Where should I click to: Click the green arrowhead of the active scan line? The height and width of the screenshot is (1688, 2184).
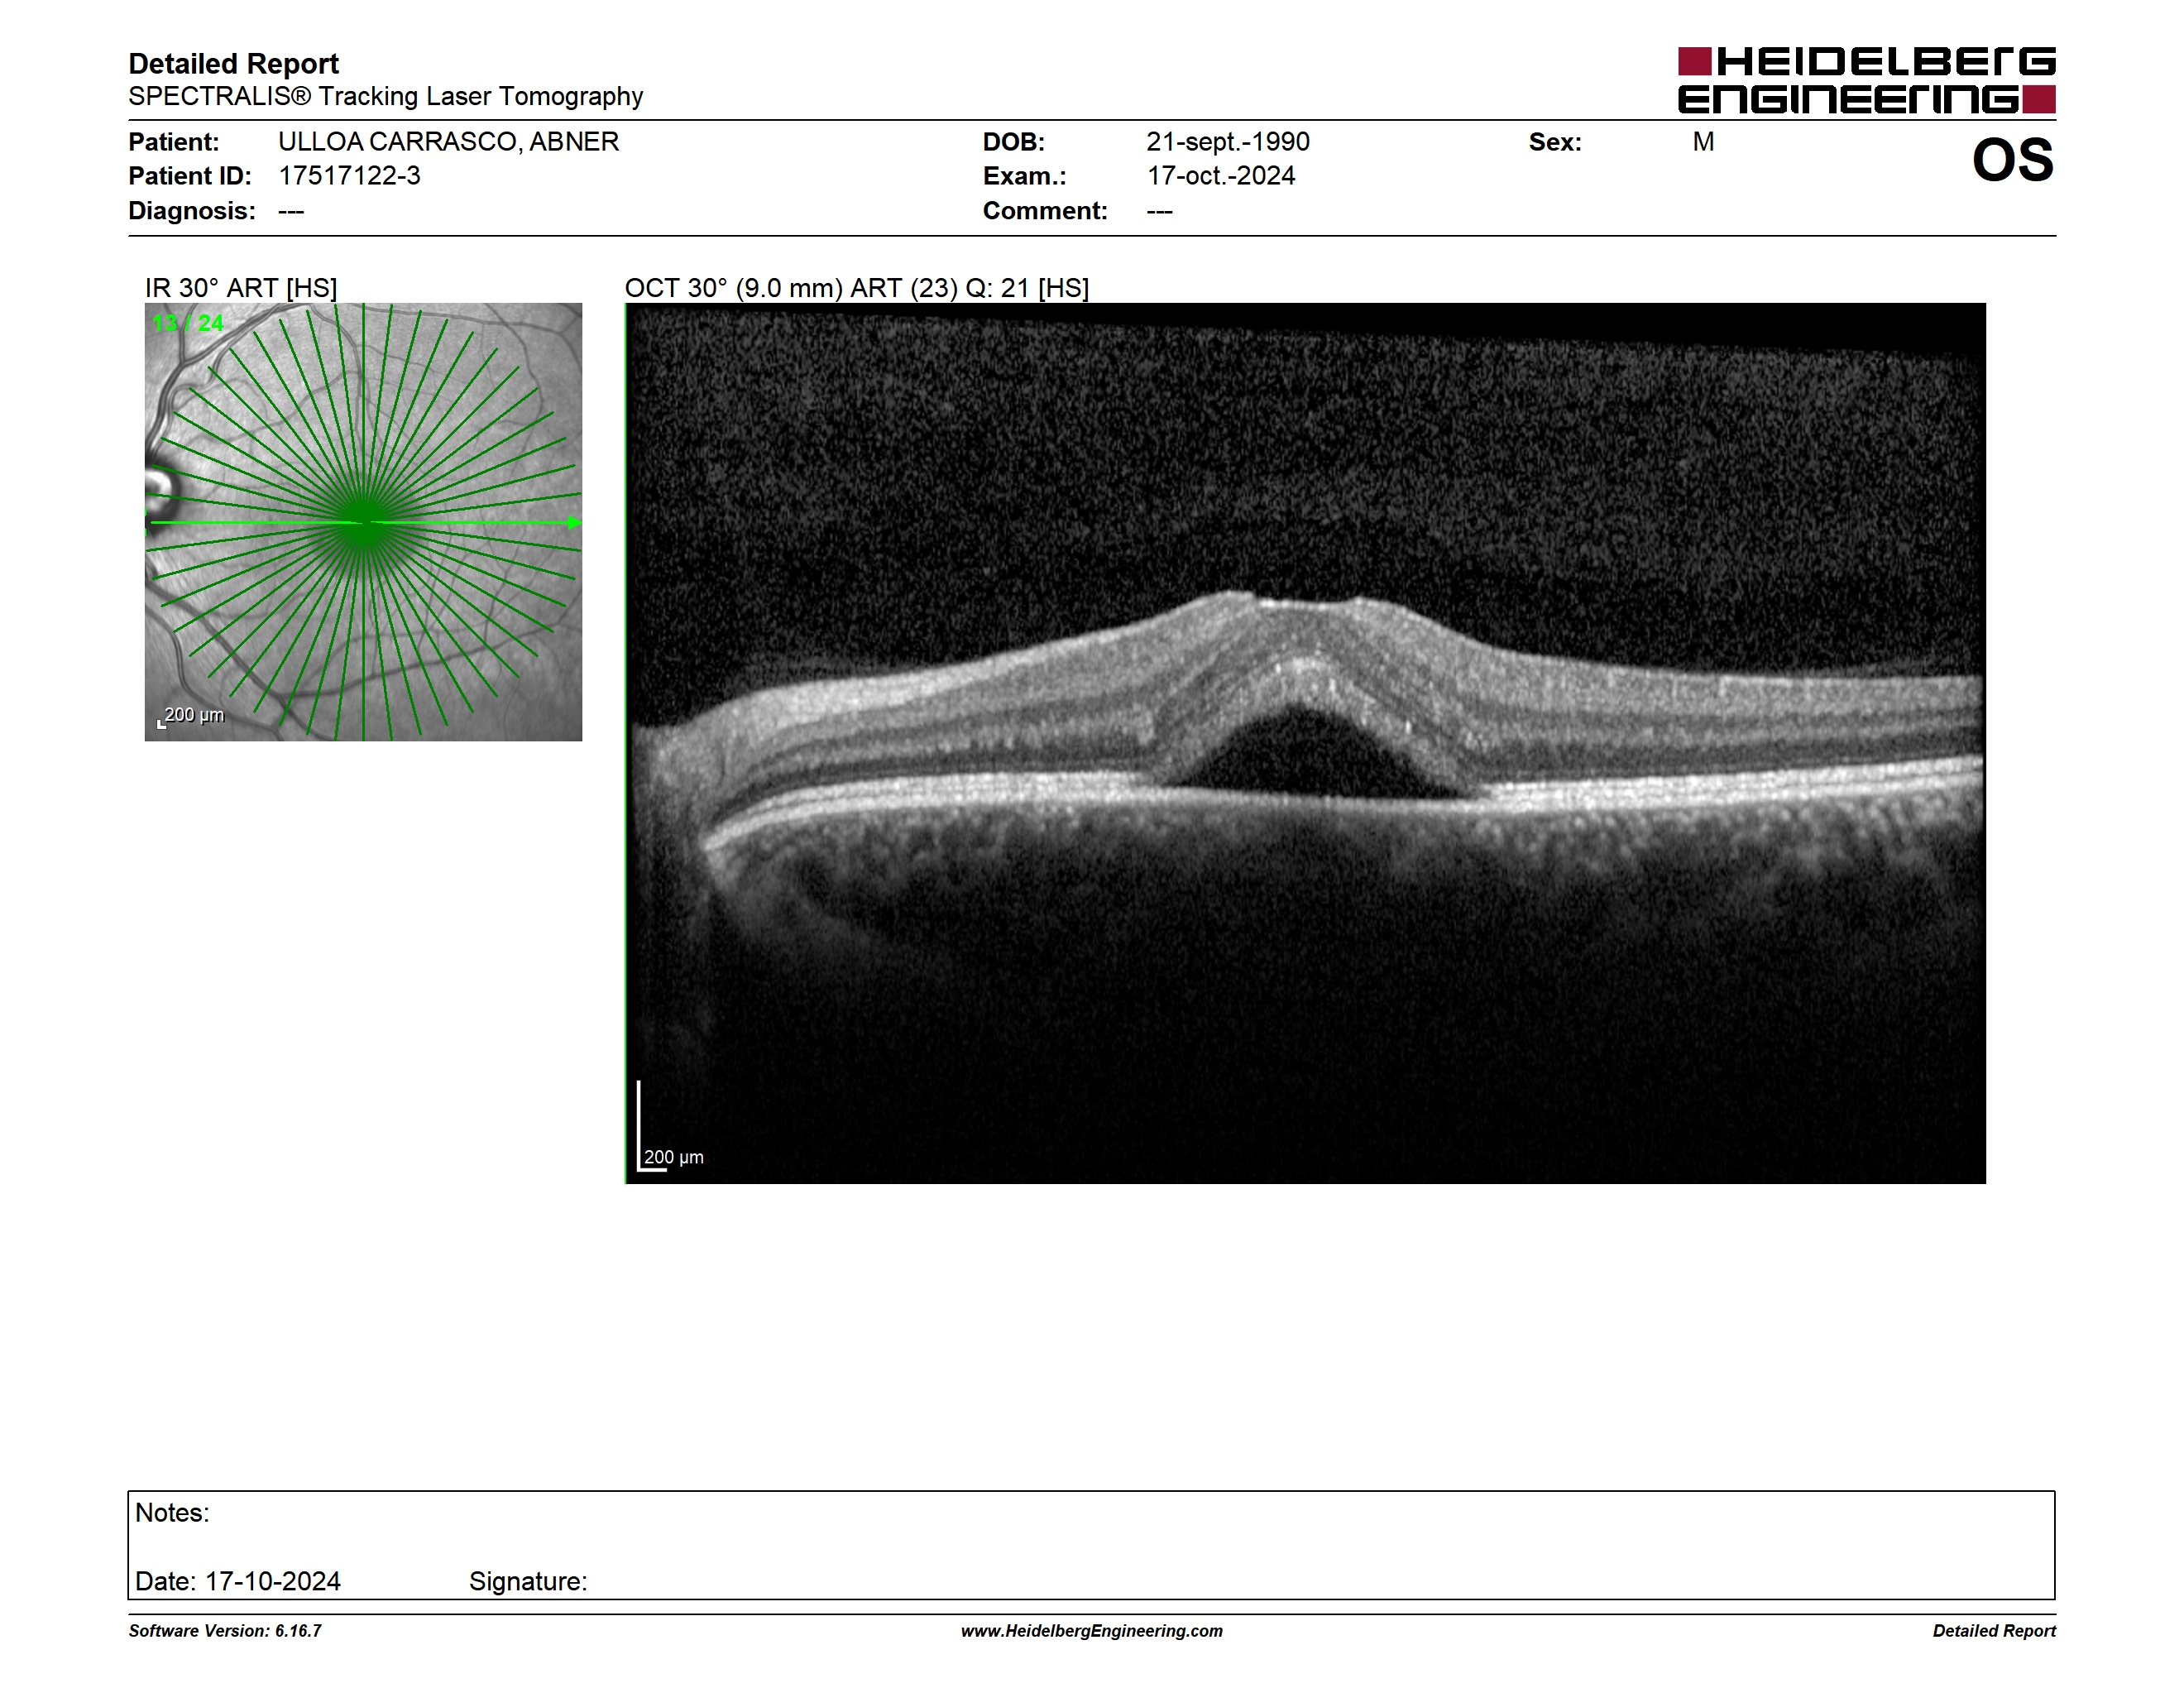coord(574,522)
